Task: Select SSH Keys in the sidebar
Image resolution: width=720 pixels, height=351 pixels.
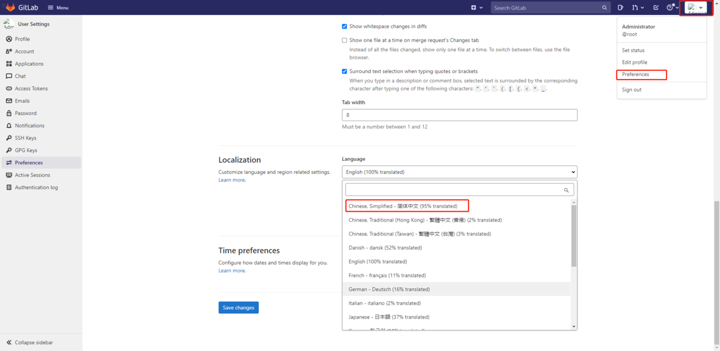Action: (x=26, y=137)
